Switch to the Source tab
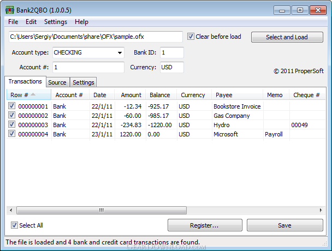The image size is (332, 251). coord(57,82)
